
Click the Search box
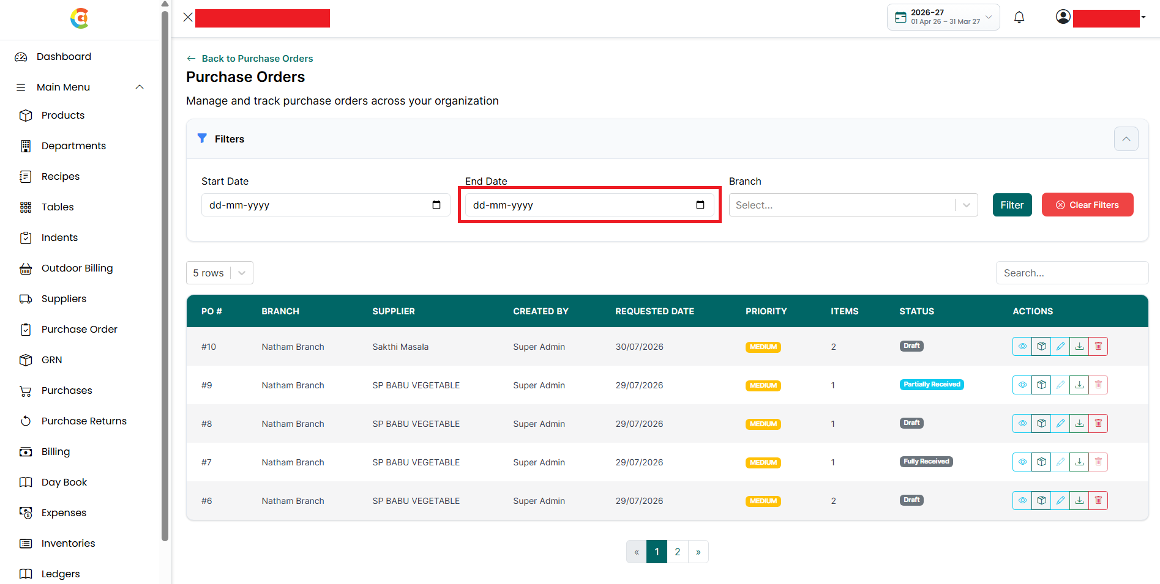tap(1072, 273)
